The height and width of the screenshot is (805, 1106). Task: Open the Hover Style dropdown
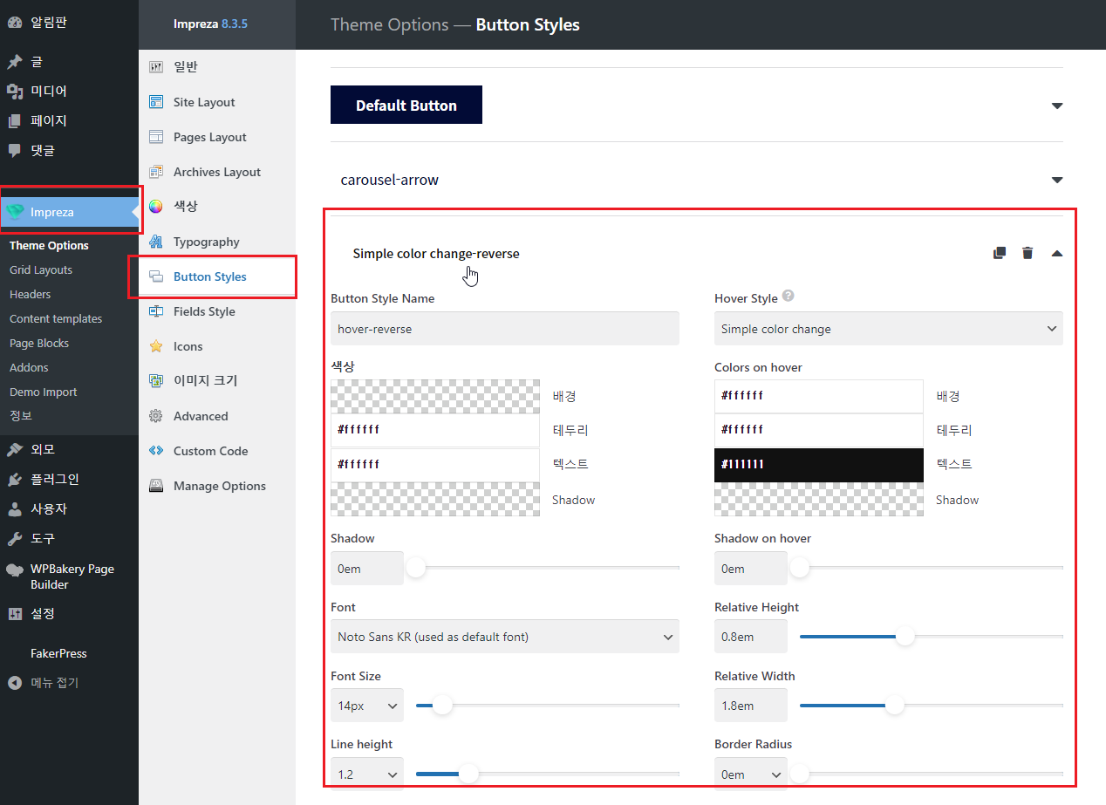click(x=888, y=329)
